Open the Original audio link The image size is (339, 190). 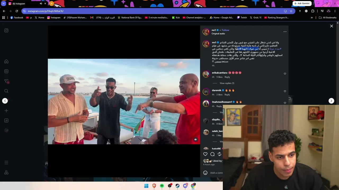point(218,34)
